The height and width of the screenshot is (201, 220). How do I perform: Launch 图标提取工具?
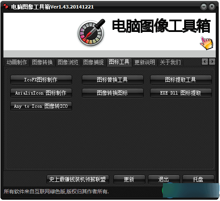(181, 80)
